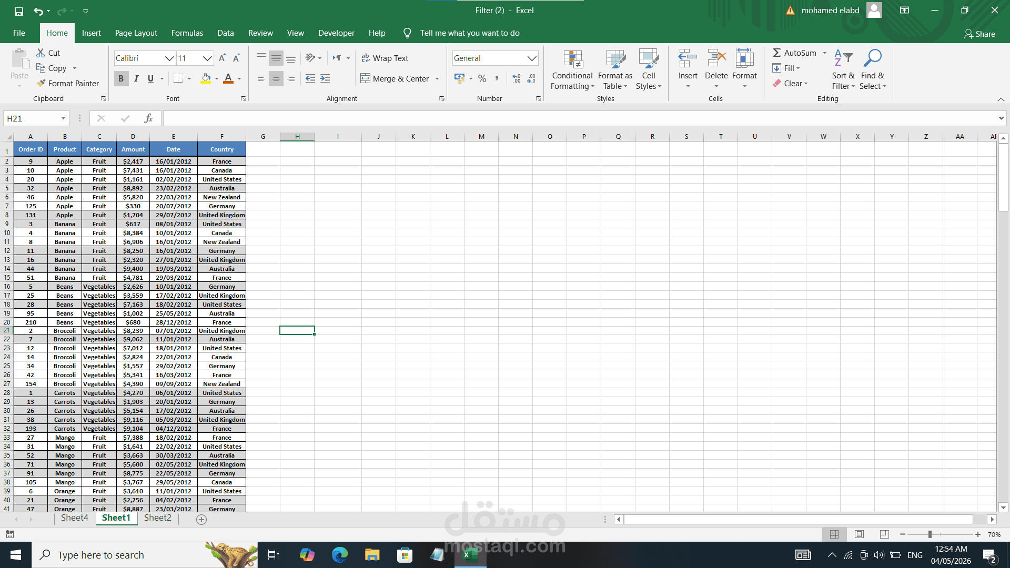The height and width of the screenshot is (568, 1010).
Task: Apply the red Font Color swatch
Action: (228, 78)
